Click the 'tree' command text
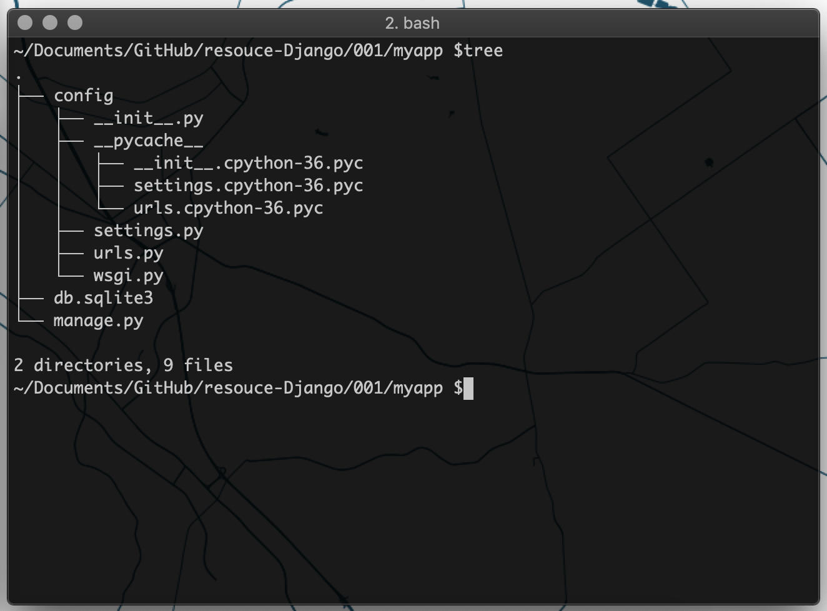827x611 pixels. [x=483, y=51]
